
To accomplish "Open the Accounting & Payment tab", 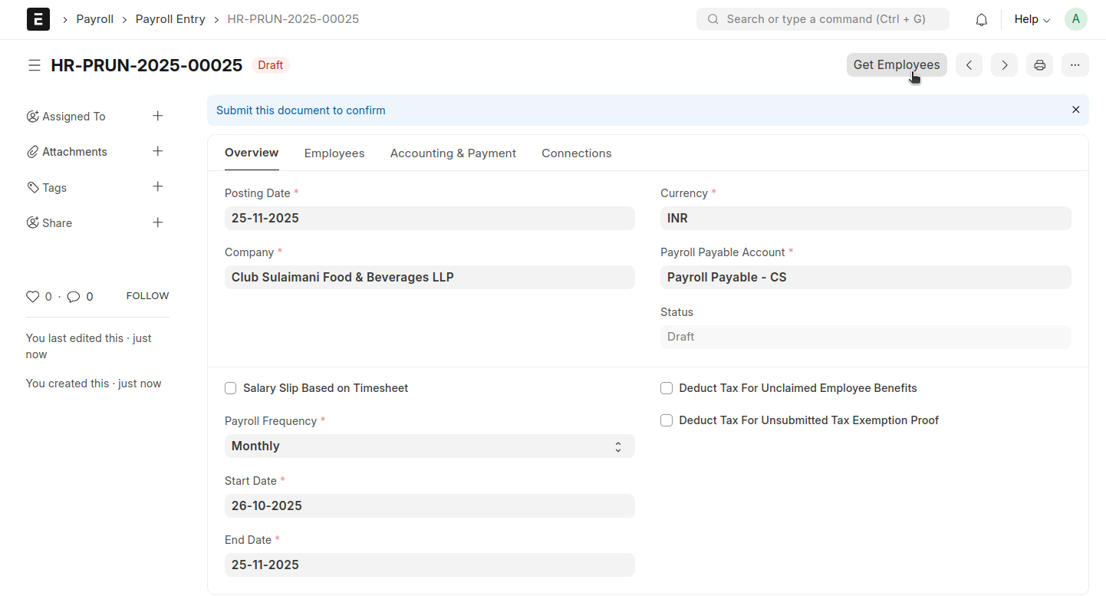I will (453, 153).
